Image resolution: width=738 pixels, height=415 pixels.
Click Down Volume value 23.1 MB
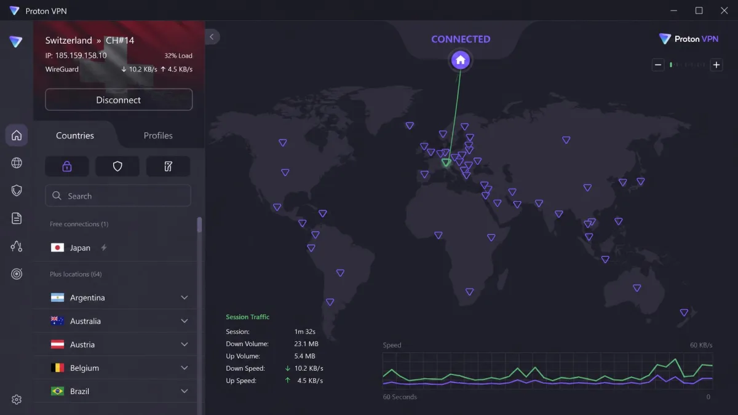click(306, 344)
